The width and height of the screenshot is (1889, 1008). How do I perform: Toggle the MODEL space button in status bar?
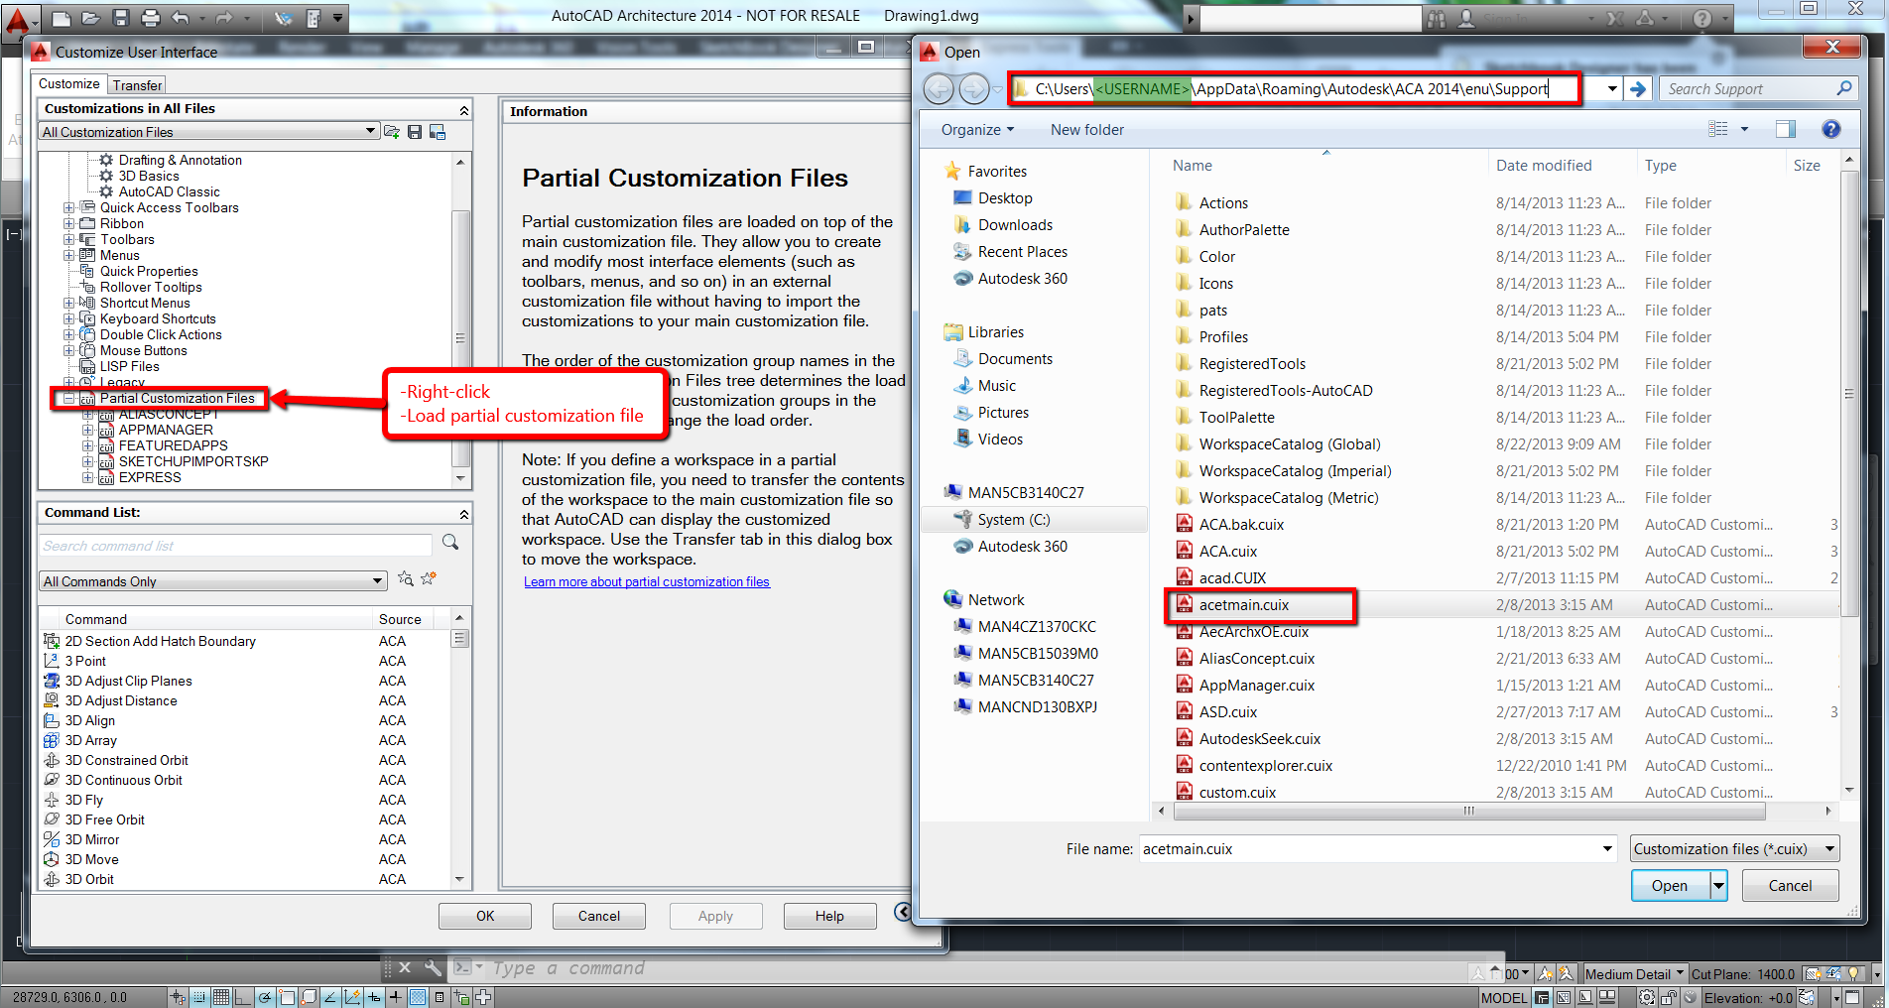point(1504,998)
